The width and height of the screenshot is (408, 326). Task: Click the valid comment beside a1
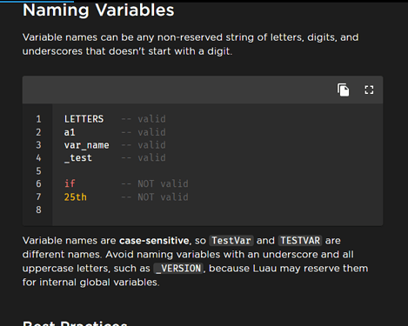(144, 132)
